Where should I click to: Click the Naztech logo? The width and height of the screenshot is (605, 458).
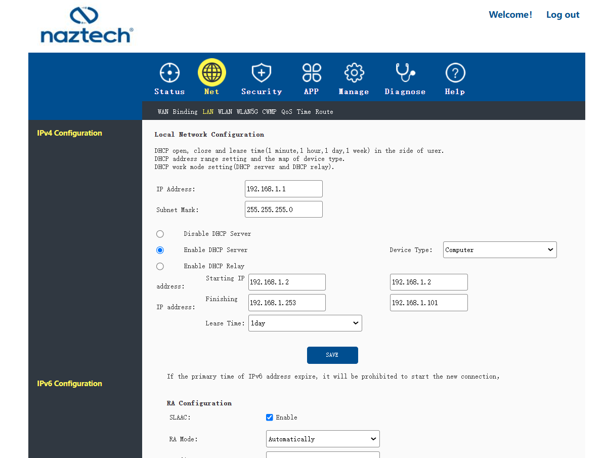(87, 25)
